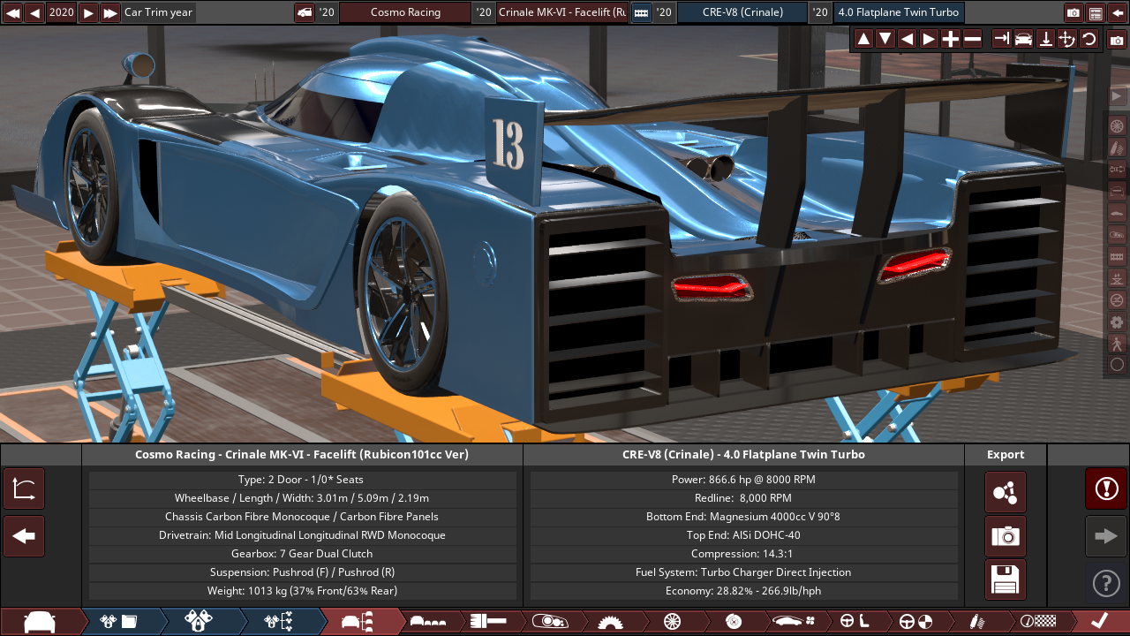Toggle the walking person icon in sidebar
Screen dimensions: 1130x636
click(1117, 344)
